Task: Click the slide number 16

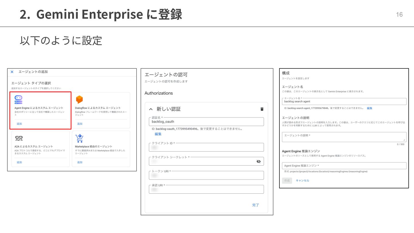Action: 399,15
